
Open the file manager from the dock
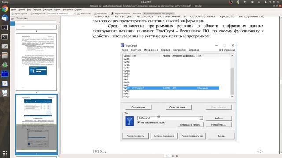click(x=5, y=55)
